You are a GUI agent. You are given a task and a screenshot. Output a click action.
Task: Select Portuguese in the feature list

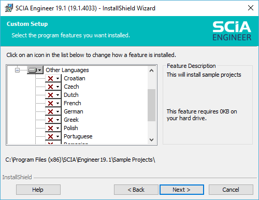click(x=78, y=136)
